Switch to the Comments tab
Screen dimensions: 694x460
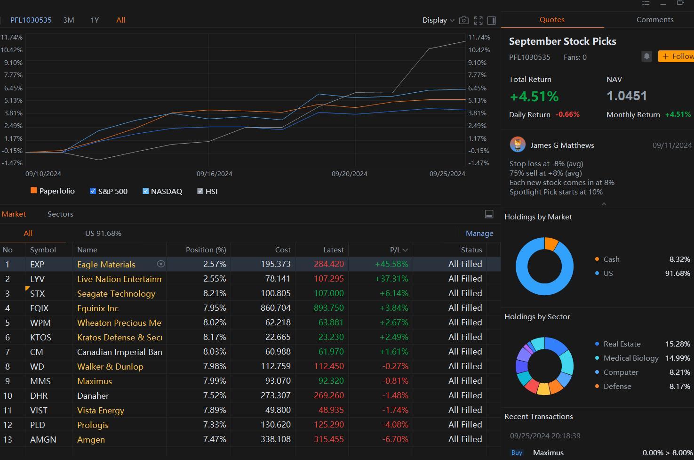(654, 20)
